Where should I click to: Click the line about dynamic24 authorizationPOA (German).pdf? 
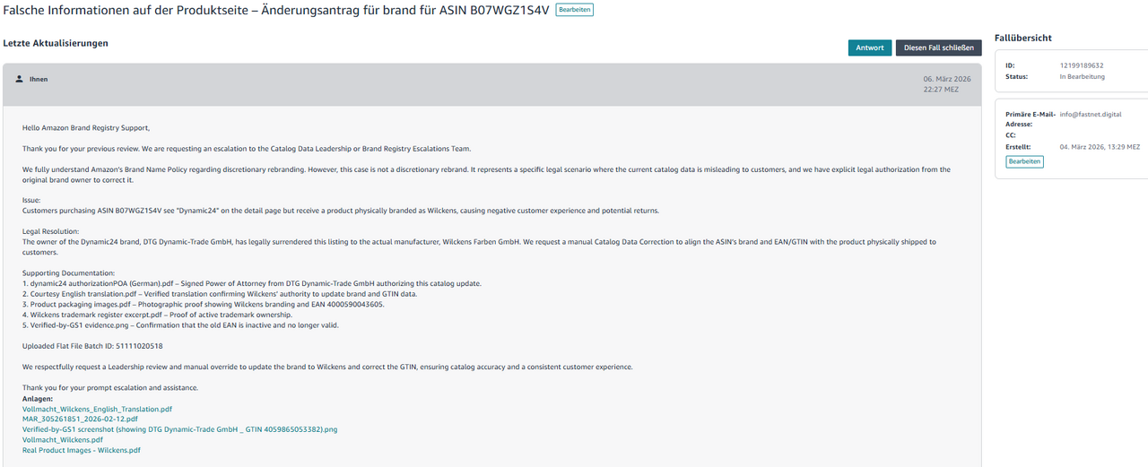(x=252, y=283)
